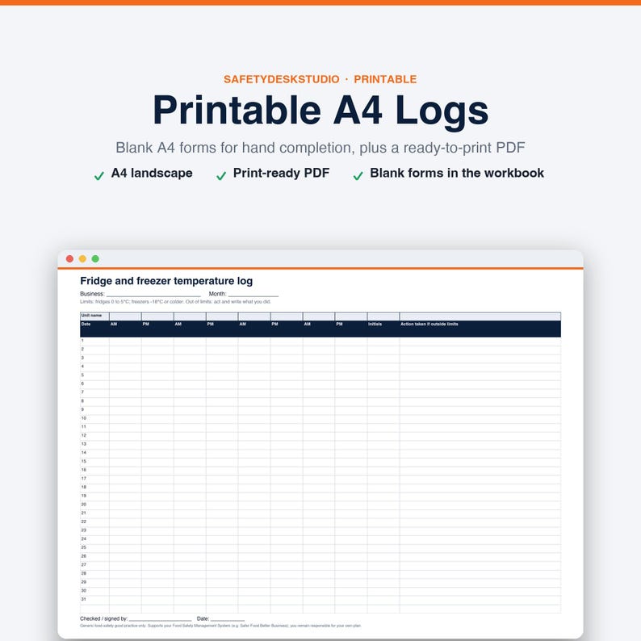Image resolution: width=641 pixels, height=641 pixels.
Task: Select date row 5 in the log
Action: click(x=320, y=375)
